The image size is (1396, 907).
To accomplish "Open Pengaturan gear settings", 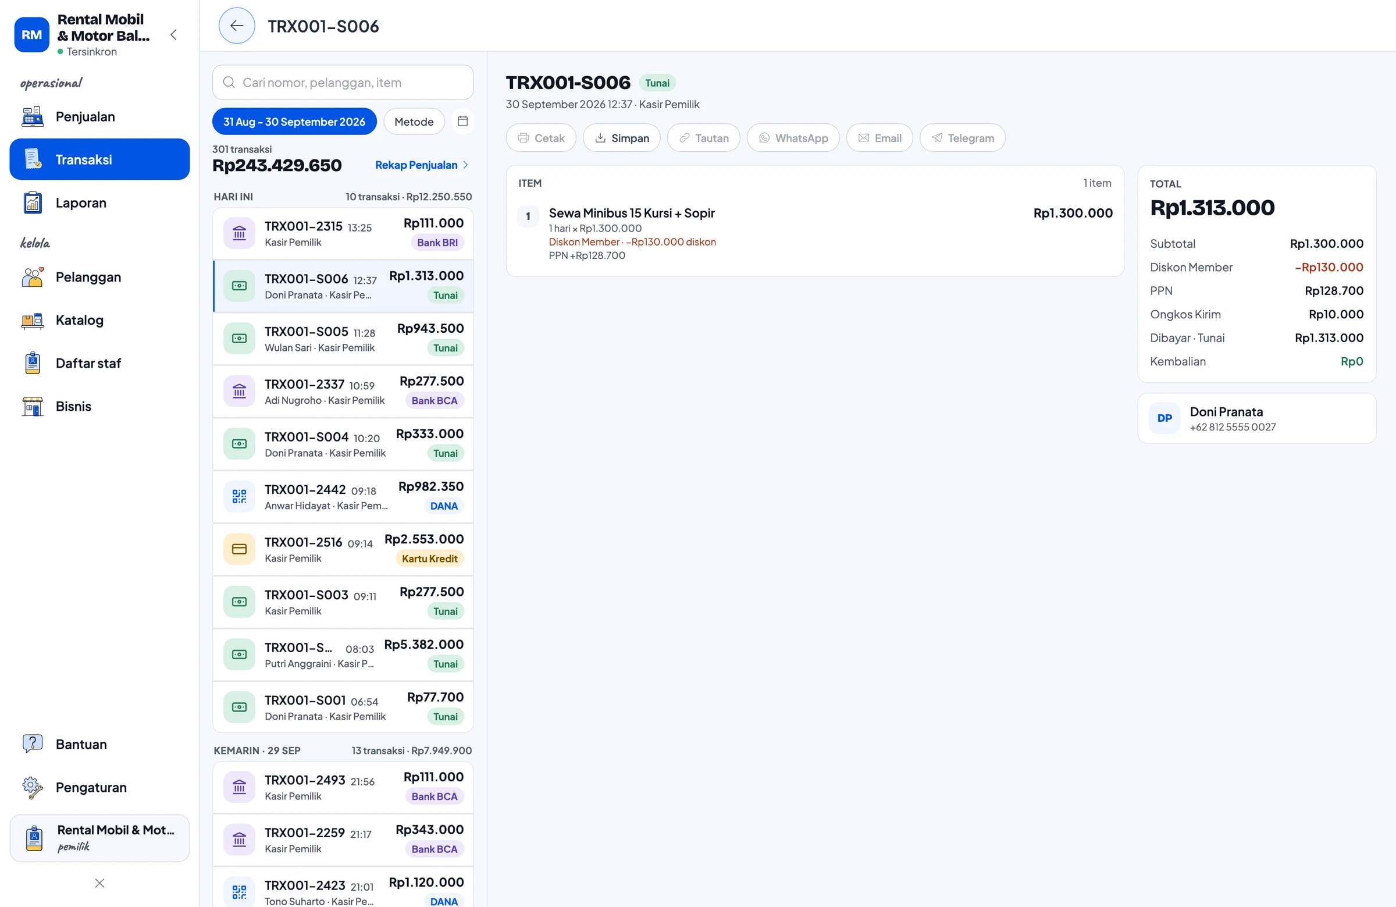I will tap(33, 787).
